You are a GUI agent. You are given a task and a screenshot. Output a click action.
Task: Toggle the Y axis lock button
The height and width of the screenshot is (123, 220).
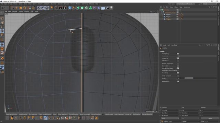tap(43, 8)
